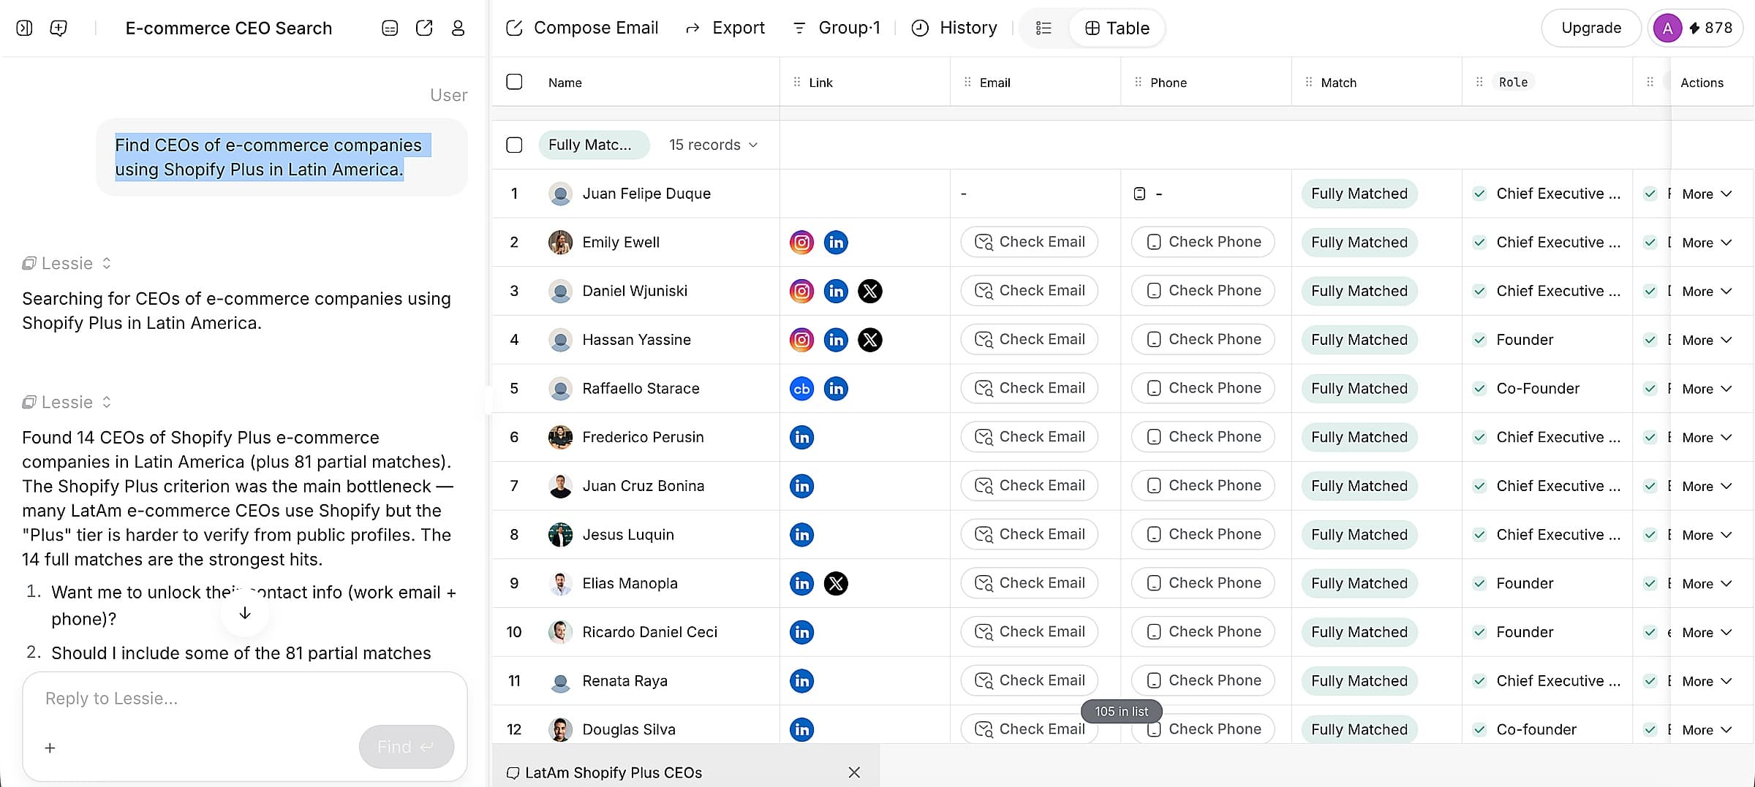
Task: Toggle role check for Douglas Silva row
Action: click(x=1479, y=729)
